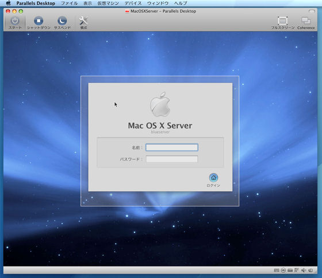Viewport: 322px width, 278px height.
Task: Activate Coherence mode icon
Action: coord(306,21)
